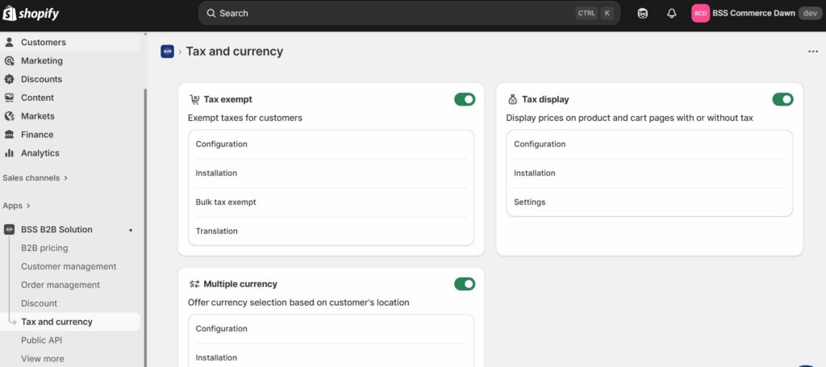Open Discount submenu item under BSS B2B
The image size is (826, 367).
pyautogui.click(x=39, y=303)
